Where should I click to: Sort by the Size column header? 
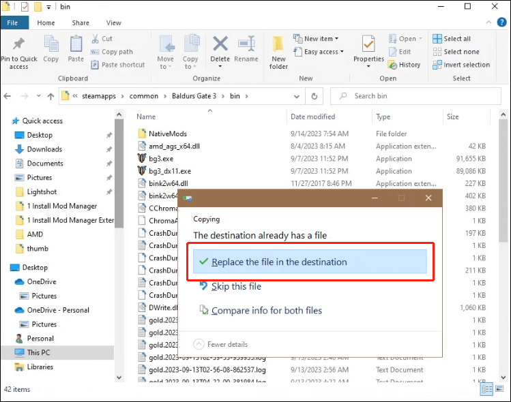[x=452, y=117]
